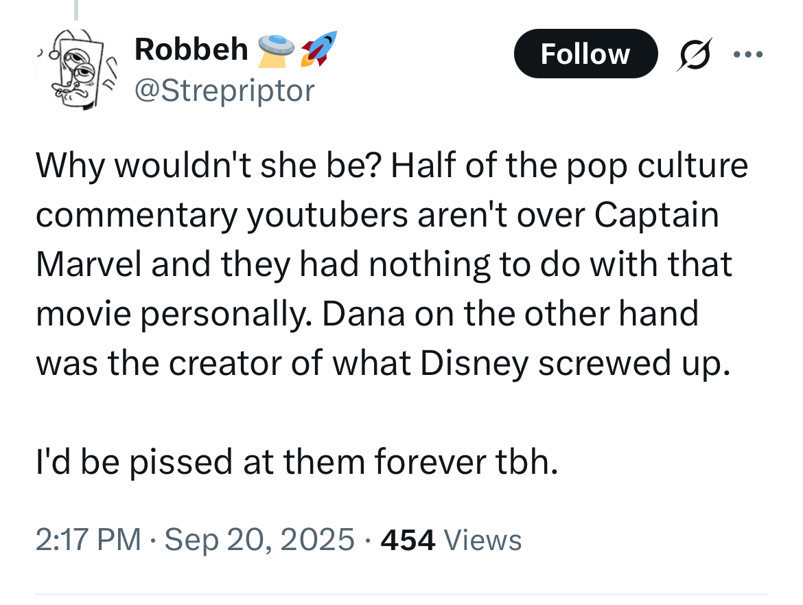Click the word 'youtubers' in the post
Image resolution: width=803 pixels, height=605 pixels.
[327, 215]
